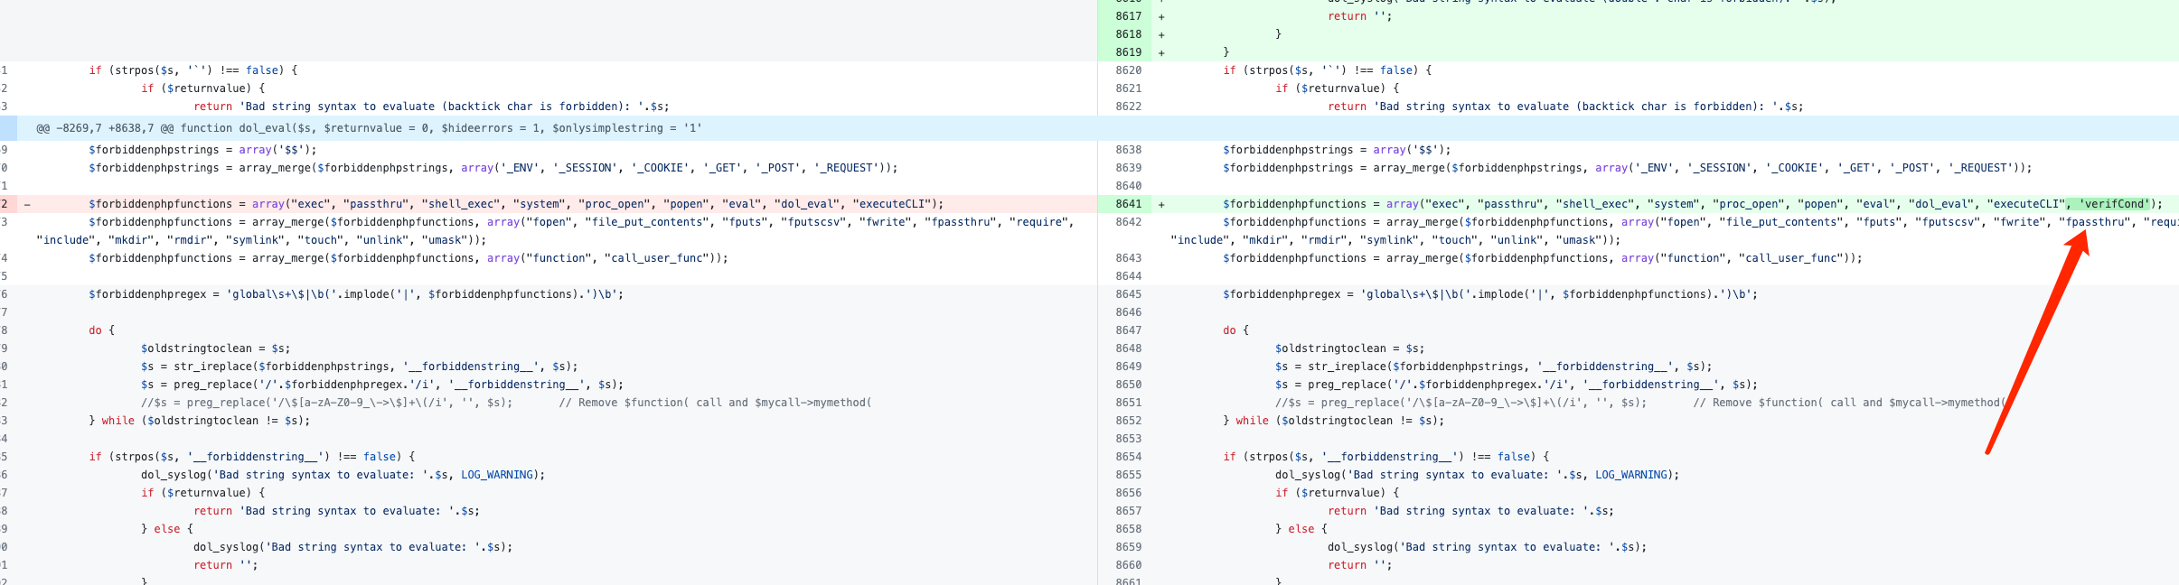Click the 'do {' code on line 8647
This screenshot has width=2179, height=585.
(1235, 330)
